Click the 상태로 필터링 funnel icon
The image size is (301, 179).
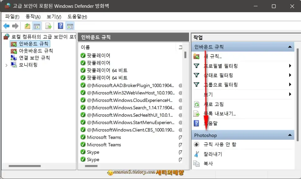pyautogui.click(x=196, y=75)
